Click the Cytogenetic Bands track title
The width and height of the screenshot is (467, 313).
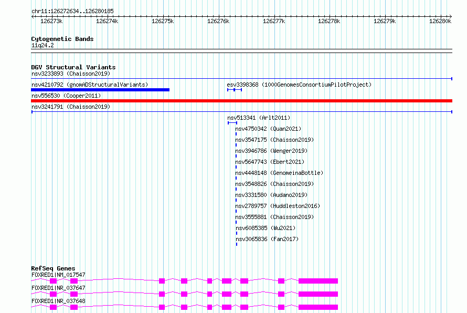[x=62, y=39]
